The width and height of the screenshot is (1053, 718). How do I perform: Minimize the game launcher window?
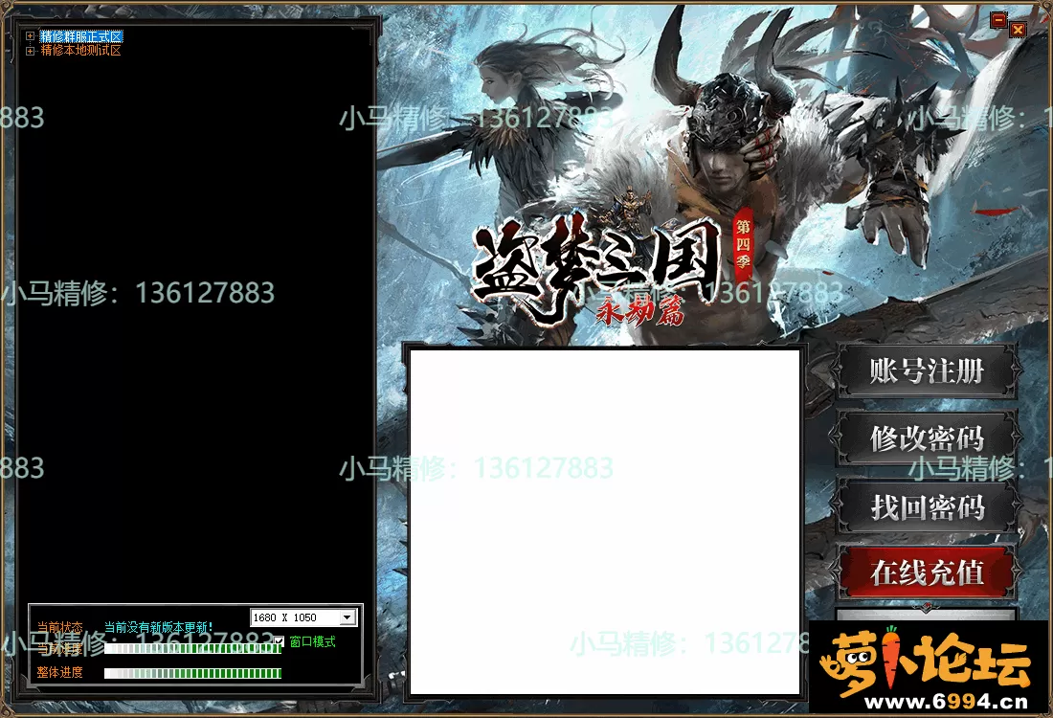click(998, 20)
